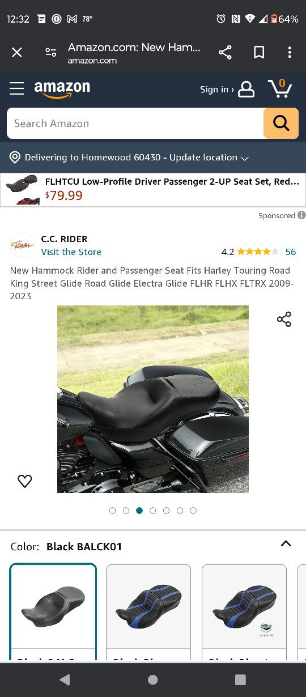Viewport: 306px width, 697px height.
Task: Select the last image carousel dot
Action: [193, 511]
